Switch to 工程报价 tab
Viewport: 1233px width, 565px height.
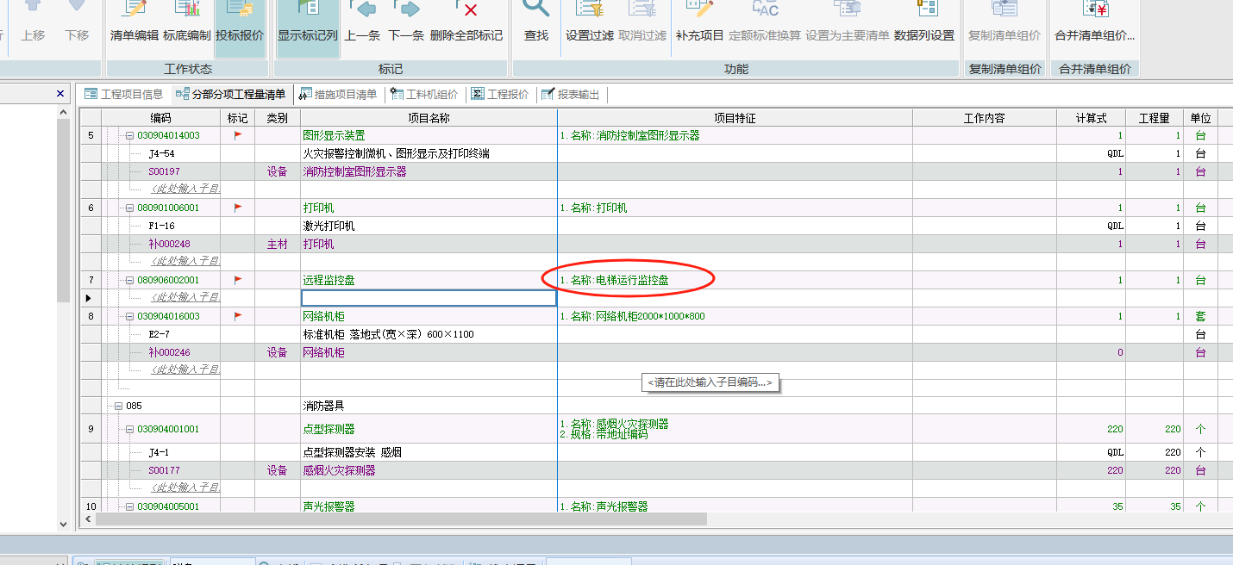tap(500, 94)
